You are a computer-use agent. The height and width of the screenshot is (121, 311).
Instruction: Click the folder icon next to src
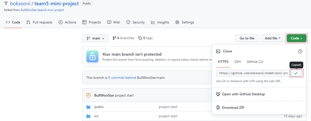click(88, 116)
